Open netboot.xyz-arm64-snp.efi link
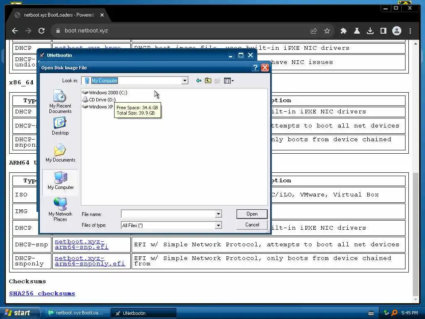The width and height of the screenshot is (425, 319). pyautogui.click(x=82, y=244)
